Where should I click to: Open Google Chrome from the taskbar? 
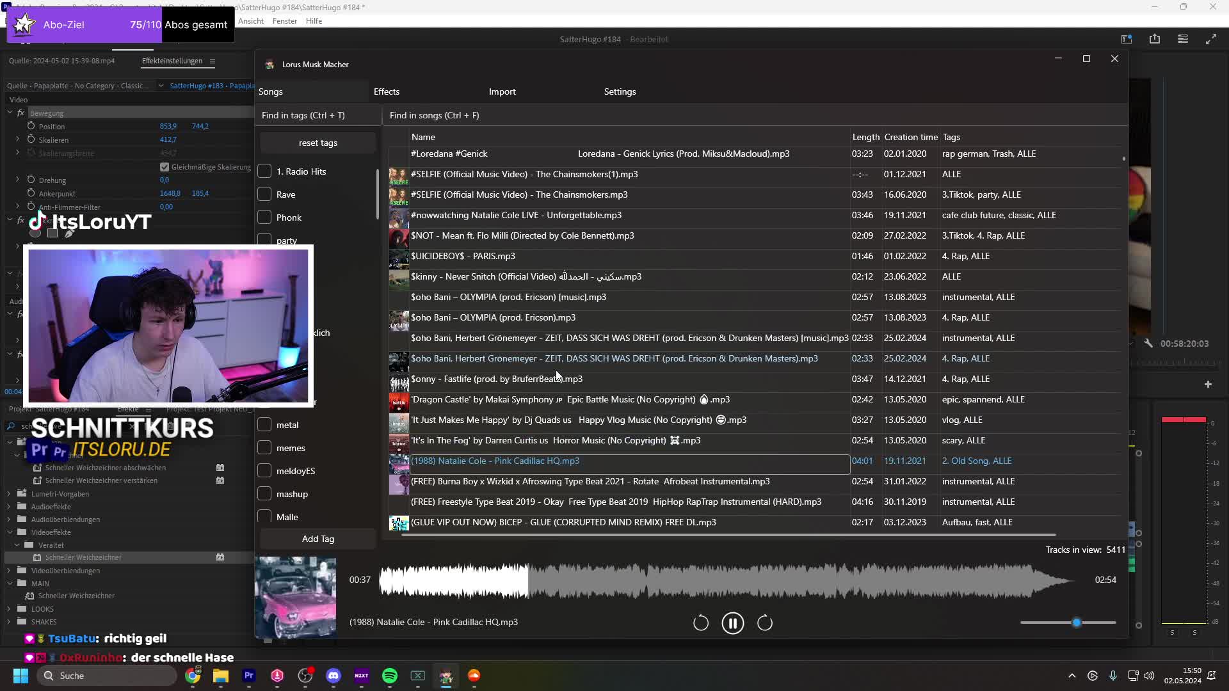tap(193, 676)
